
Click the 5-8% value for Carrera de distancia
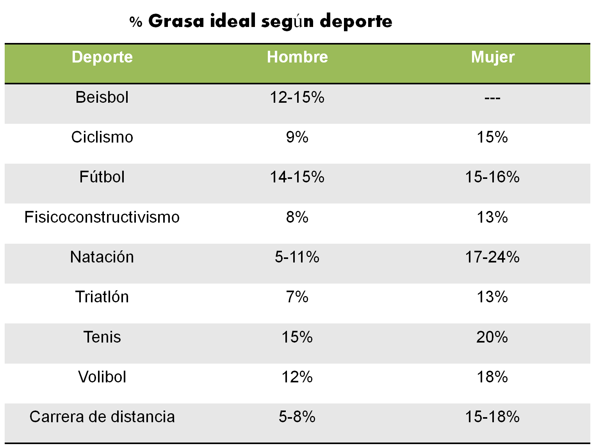[x=297, y=417]
